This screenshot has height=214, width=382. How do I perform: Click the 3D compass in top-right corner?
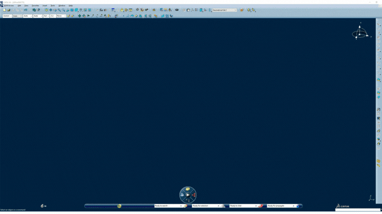pyautogui.click(x=360, y=33)
